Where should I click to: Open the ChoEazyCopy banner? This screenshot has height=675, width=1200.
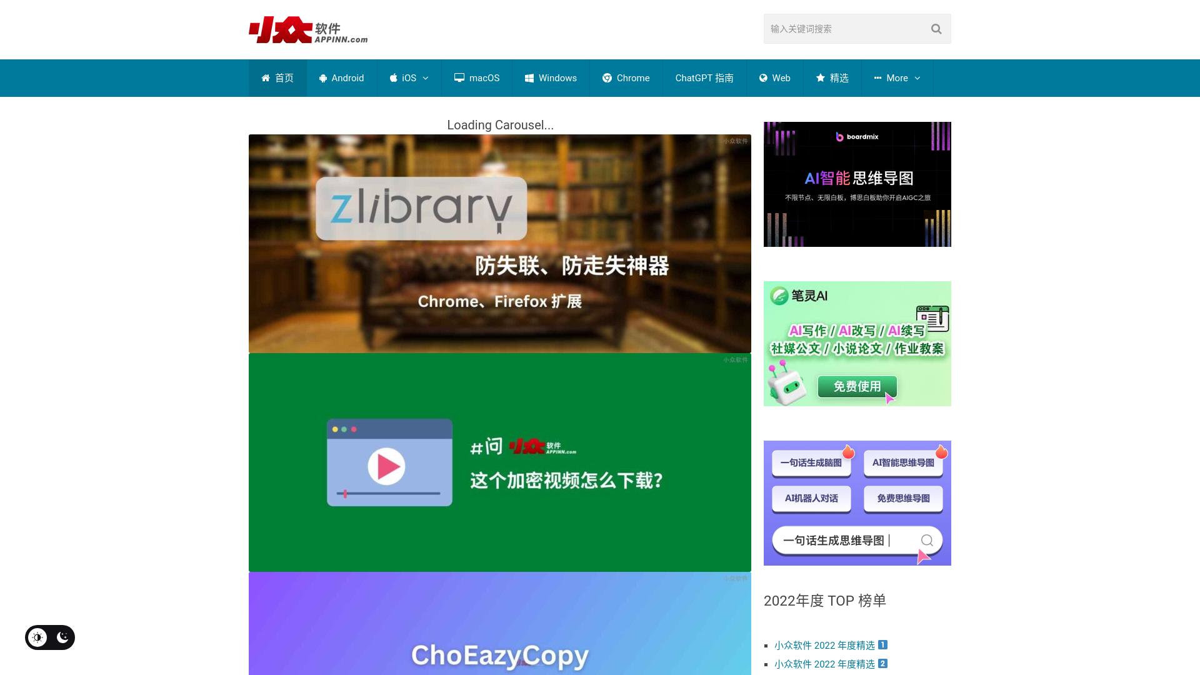[500, 624]
